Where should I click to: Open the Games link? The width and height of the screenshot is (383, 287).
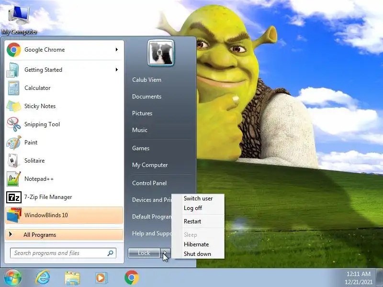(140, 148)
